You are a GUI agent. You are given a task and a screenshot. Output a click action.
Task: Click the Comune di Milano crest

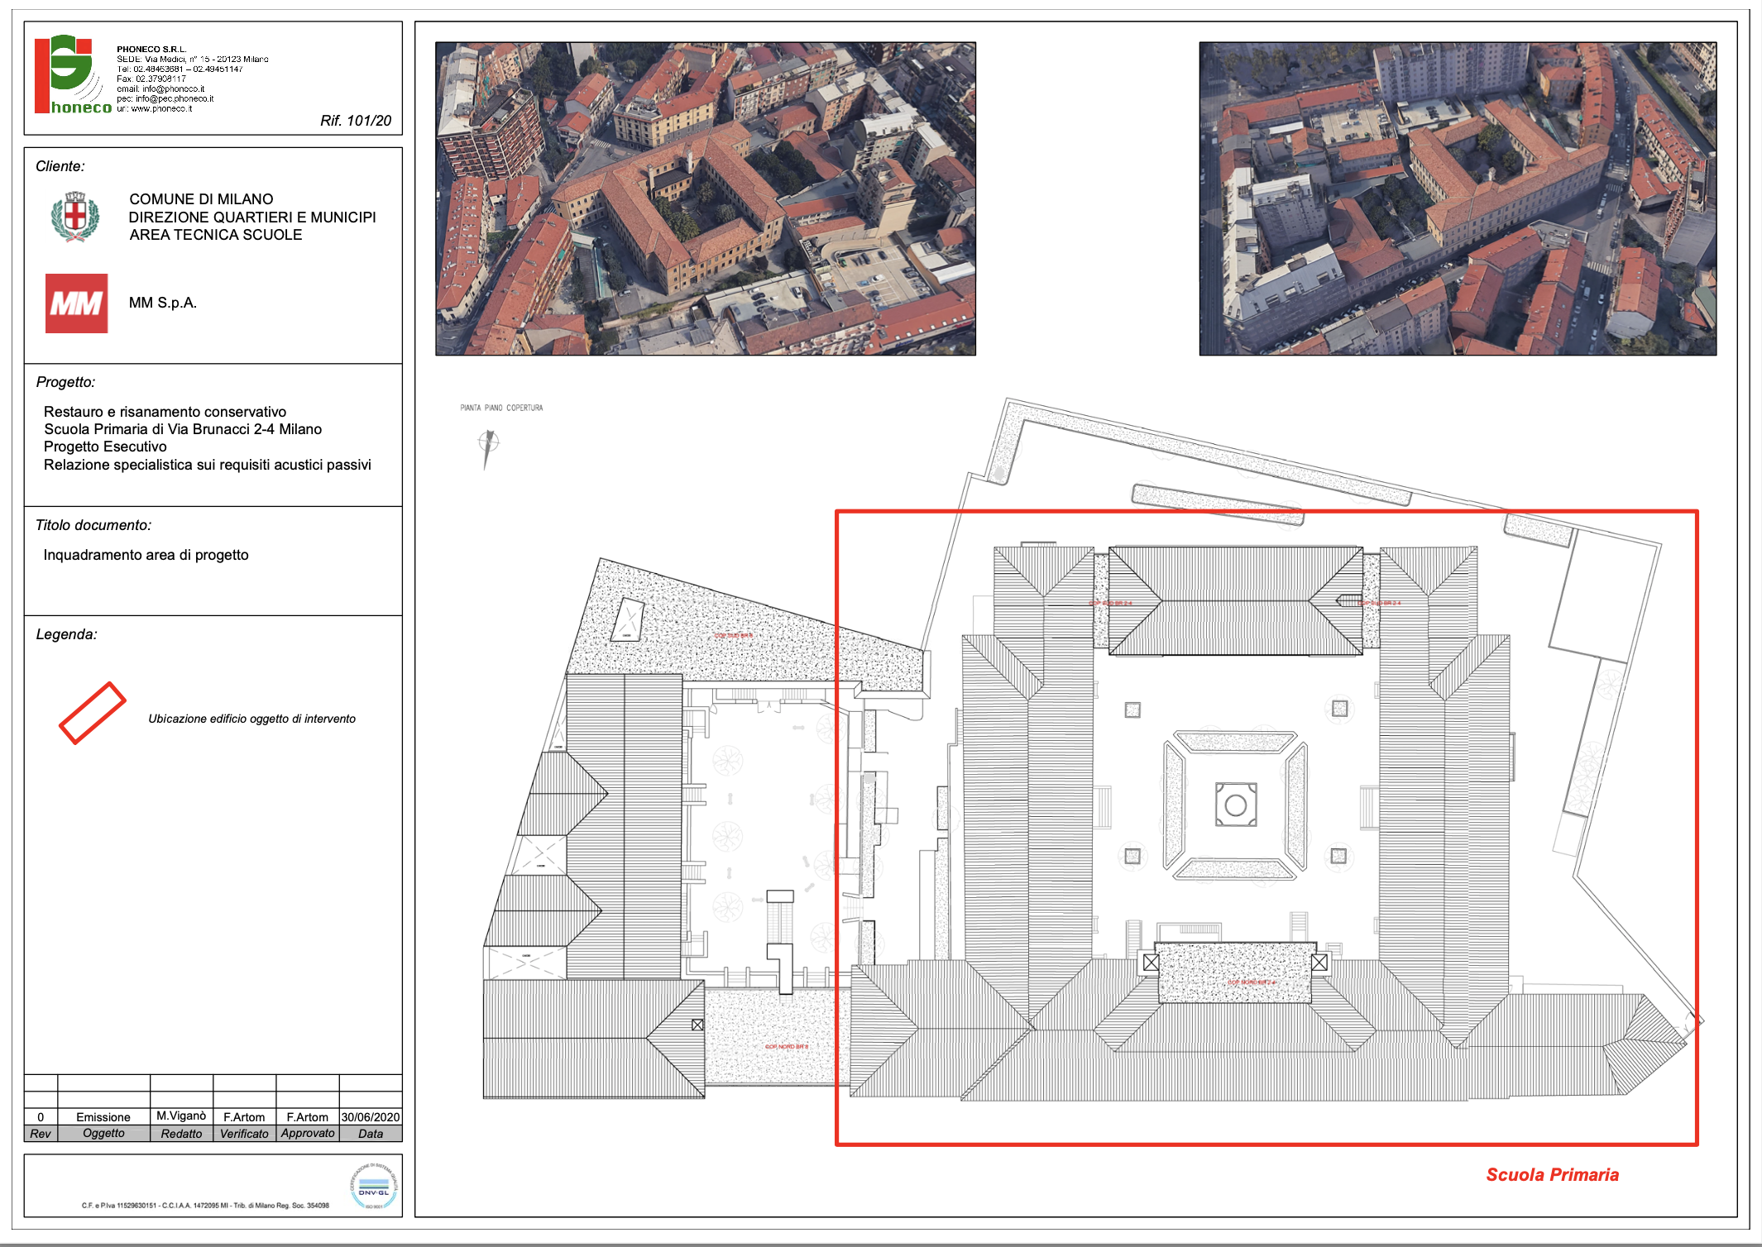(x=75, y=217)
